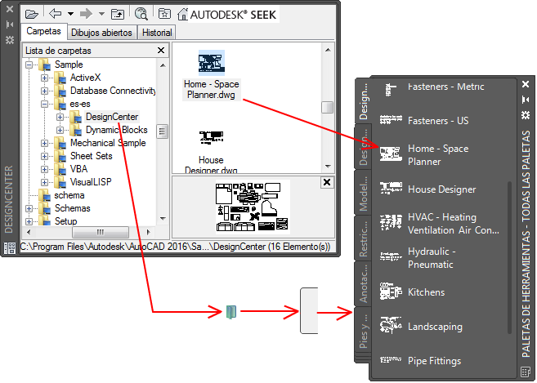
Task: Collapse the Sample folder node
Action: coord(29,65)
